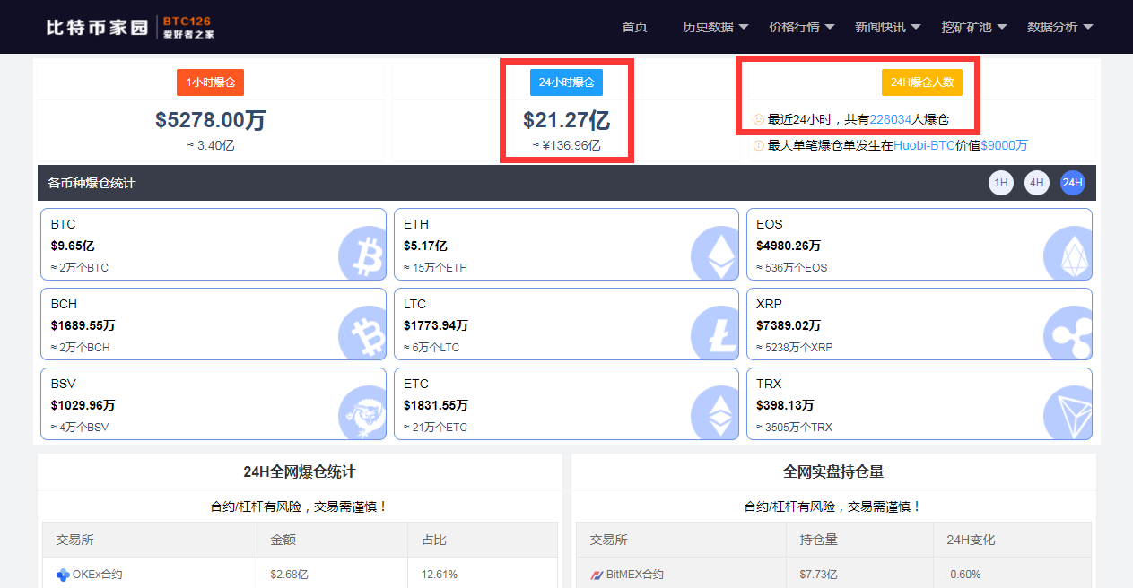
Task: Select the 4H time range toggle
Action: 1037,183
